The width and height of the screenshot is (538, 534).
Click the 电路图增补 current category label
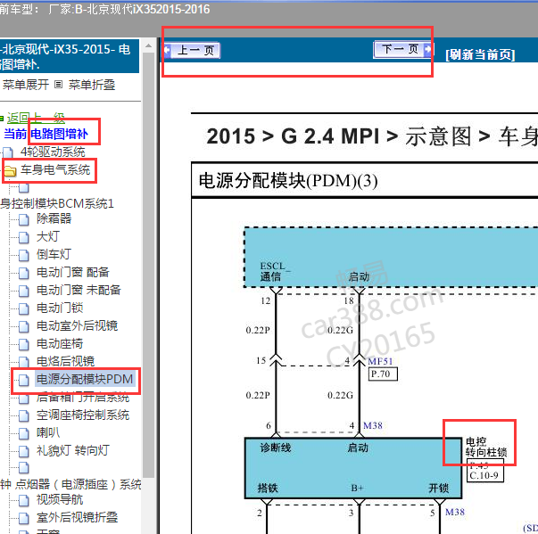click(x=60, y=134)
